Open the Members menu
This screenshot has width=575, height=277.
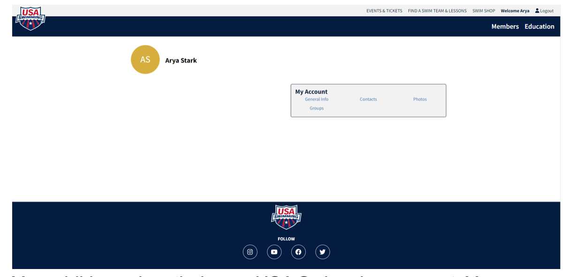tap(505, 26)
